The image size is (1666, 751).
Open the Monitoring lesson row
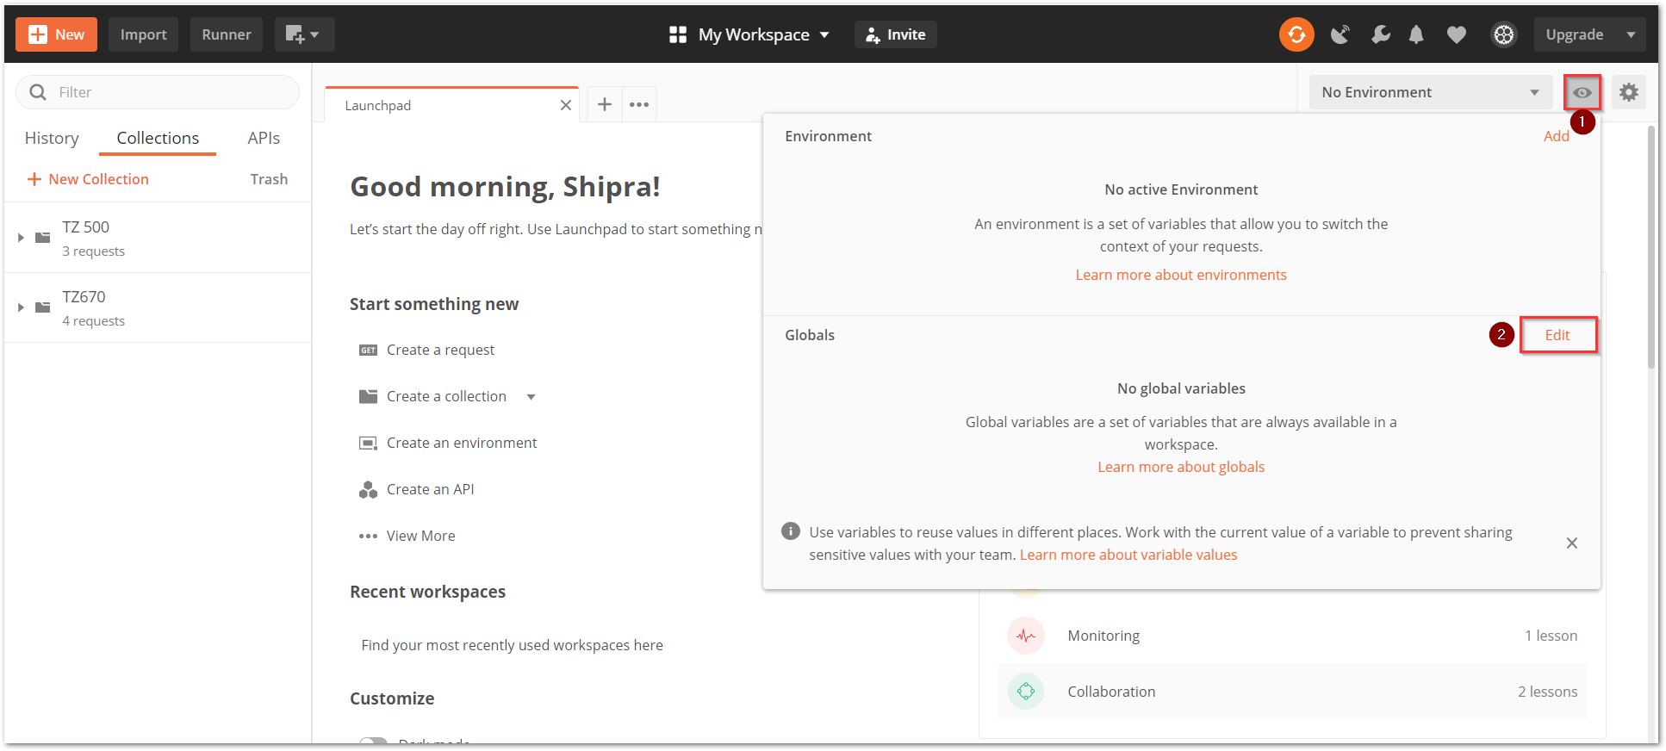pos(1292,636)
